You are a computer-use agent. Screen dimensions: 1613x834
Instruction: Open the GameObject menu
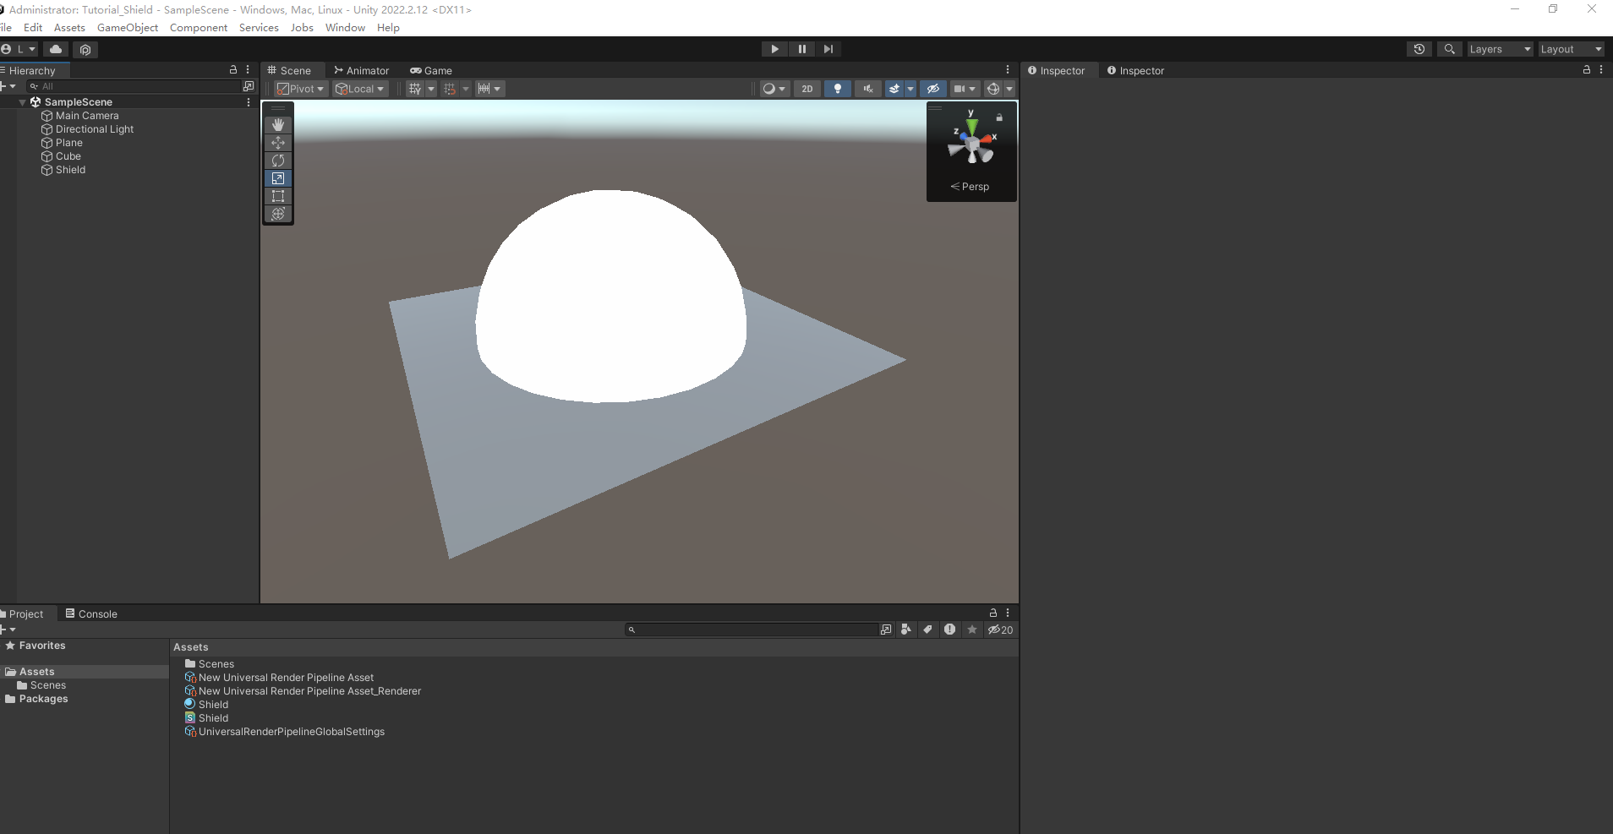(x=128, y=28)
